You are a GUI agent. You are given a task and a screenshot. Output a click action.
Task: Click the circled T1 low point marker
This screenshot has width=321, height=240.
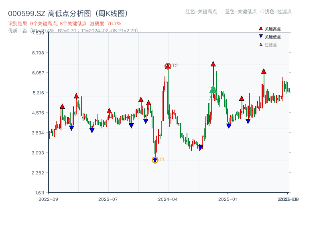155,160
